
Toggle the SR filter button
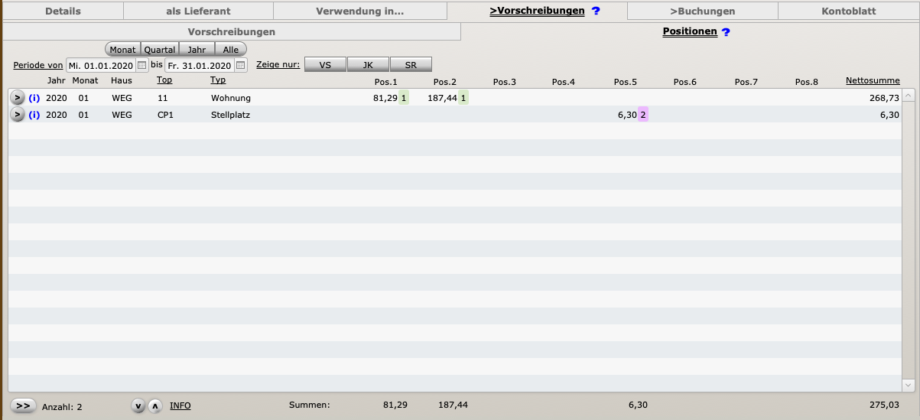click(411, 65)
